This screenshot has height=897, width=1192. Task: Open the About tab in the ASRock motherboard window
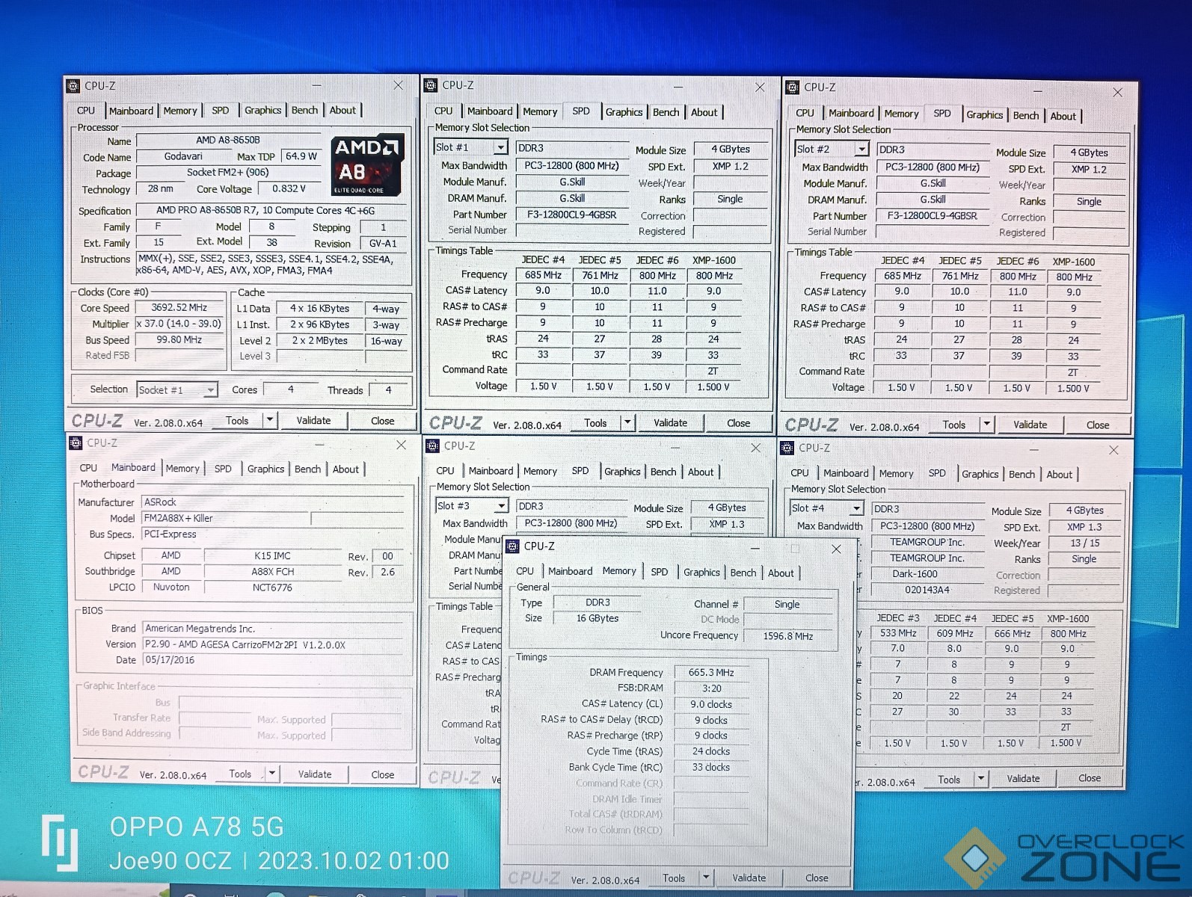pos(345,469)
